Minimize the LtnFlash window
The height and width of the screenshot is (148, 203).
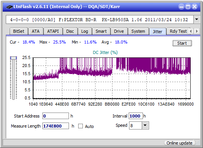tap(181, 7)
